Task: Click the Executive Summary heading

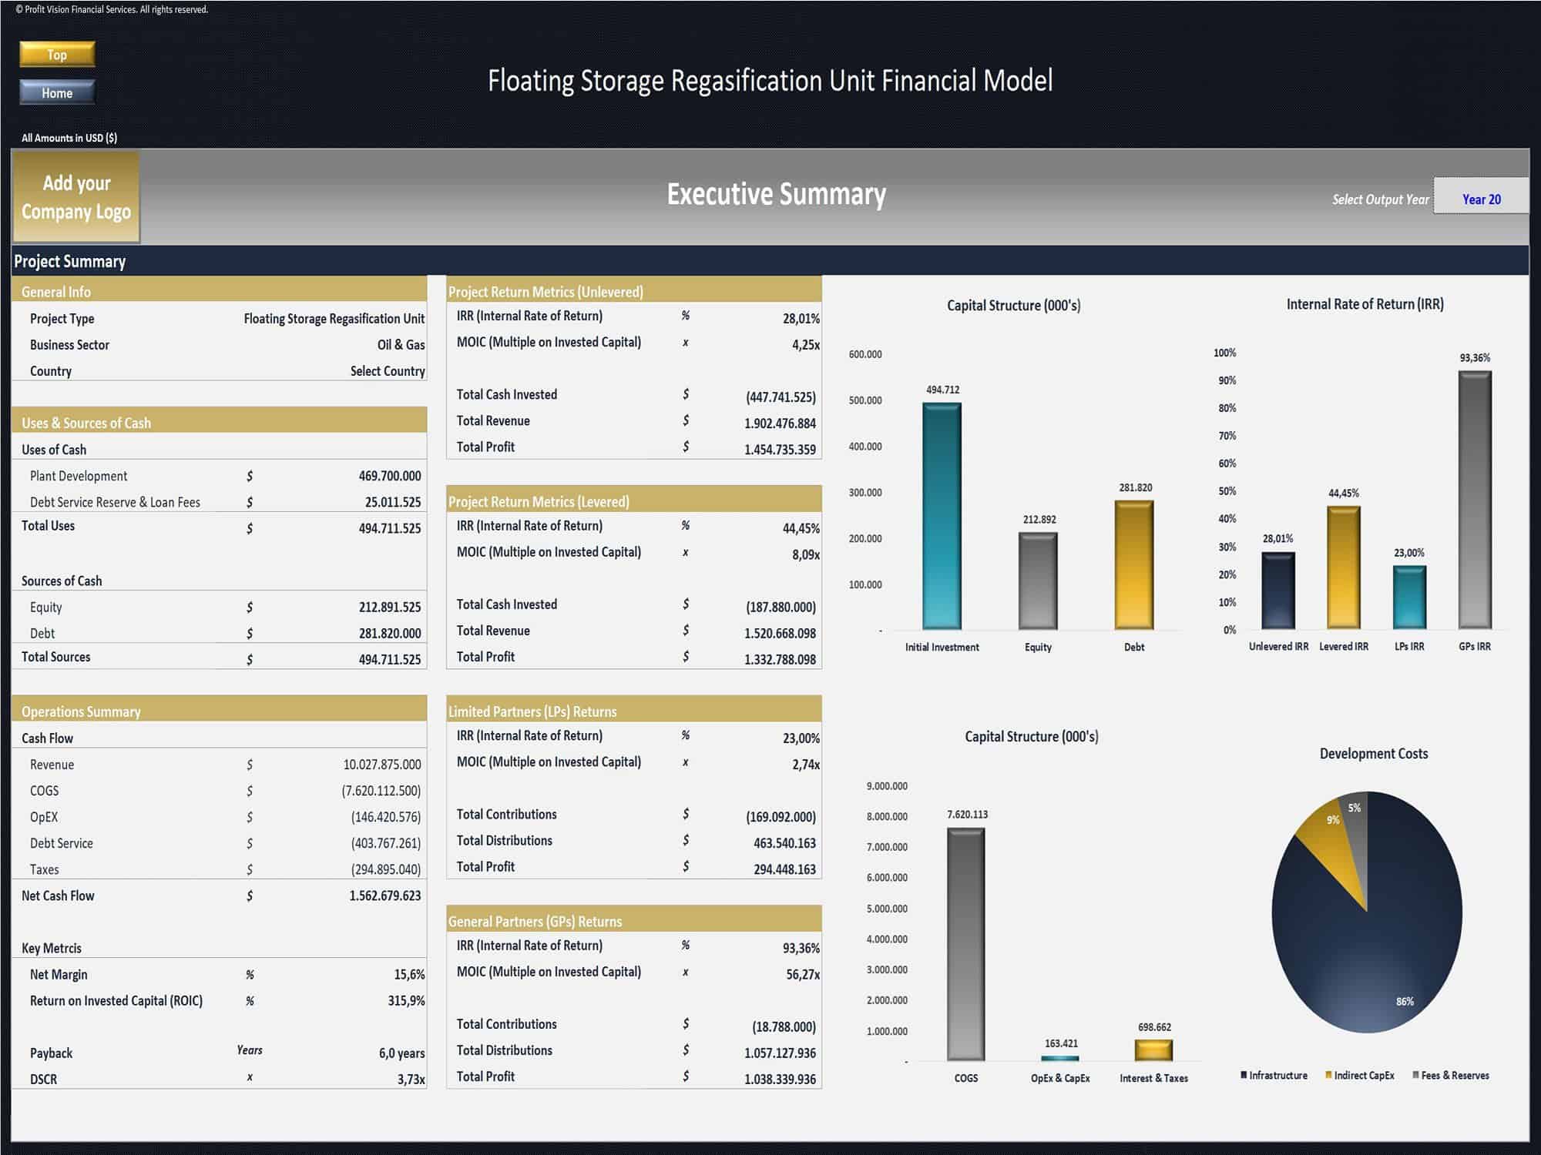Action: pos(776,194)
